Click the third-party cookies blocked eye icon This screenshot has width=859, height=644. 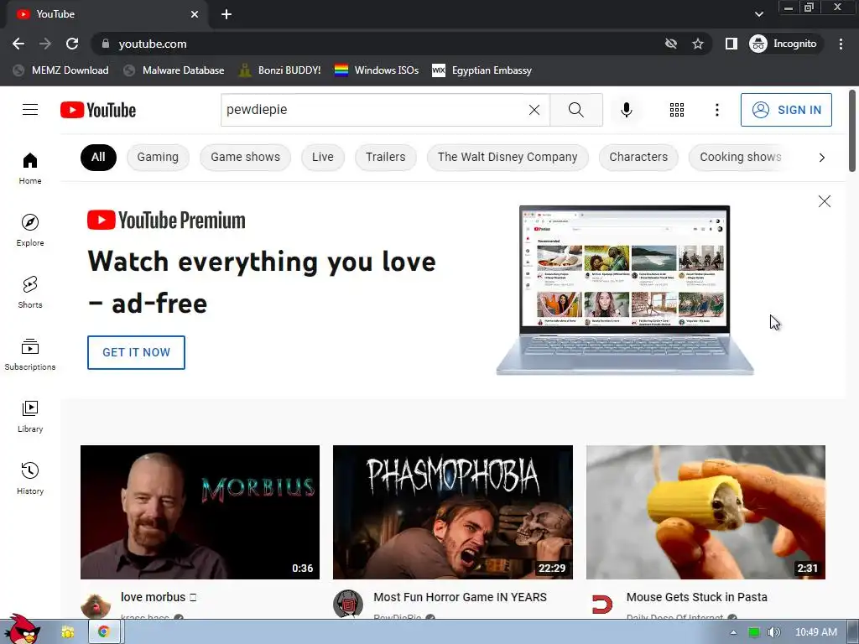pyautogui.click(x=670, y=44)
